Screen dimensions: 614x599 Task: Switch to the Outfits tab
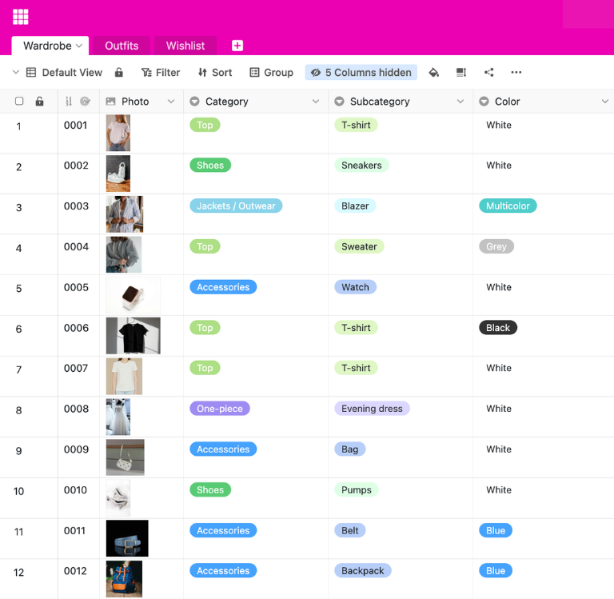[x=122, y=46]
